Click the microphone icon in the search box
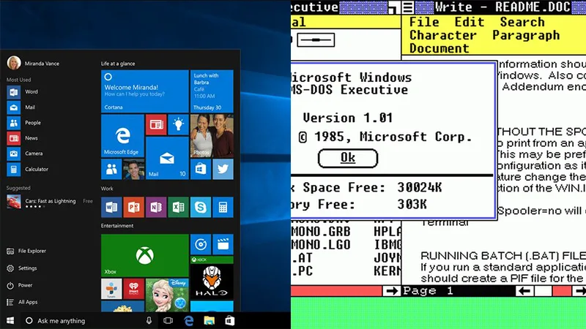This screenshot has width=586, height=329. pos(149,321)
